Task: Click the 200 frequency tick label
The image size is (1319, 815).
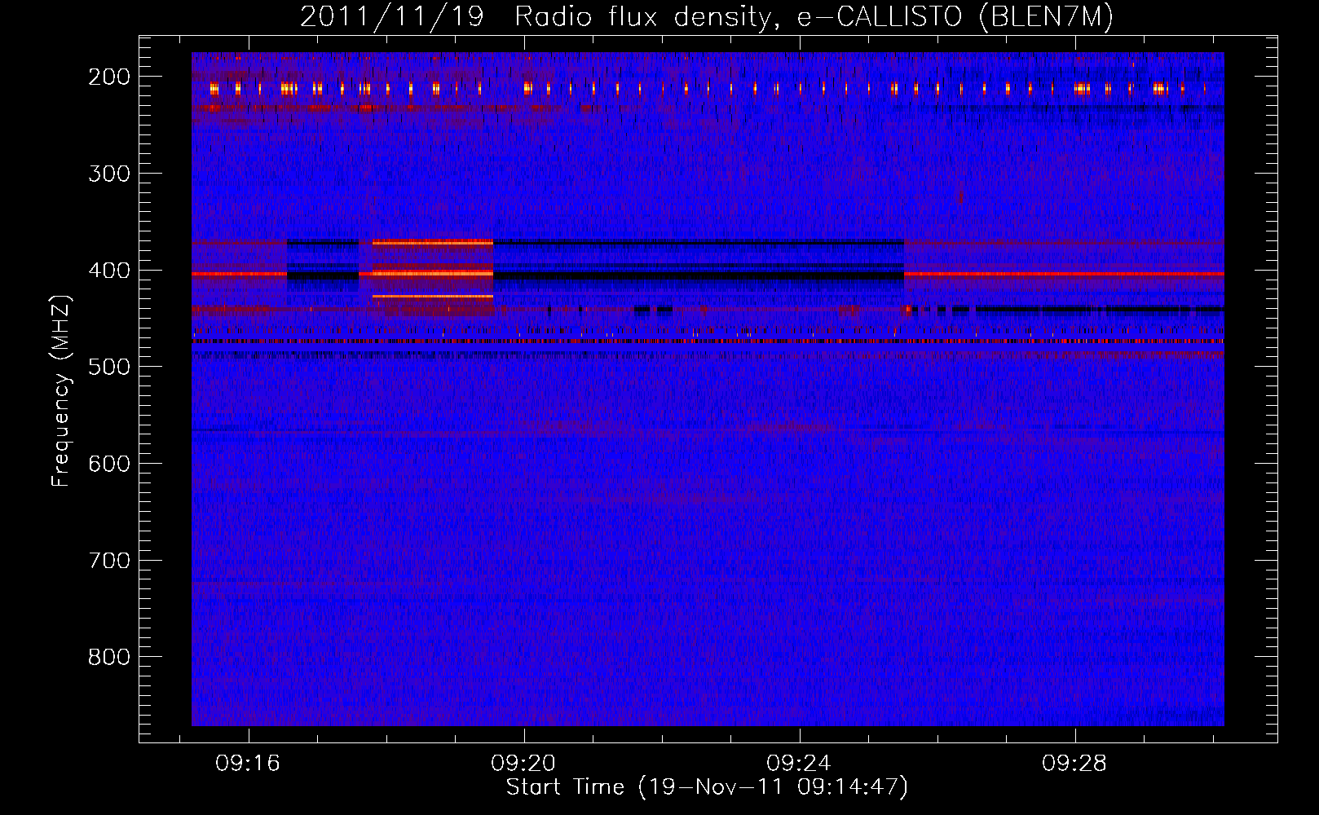Action: [109, 77]
